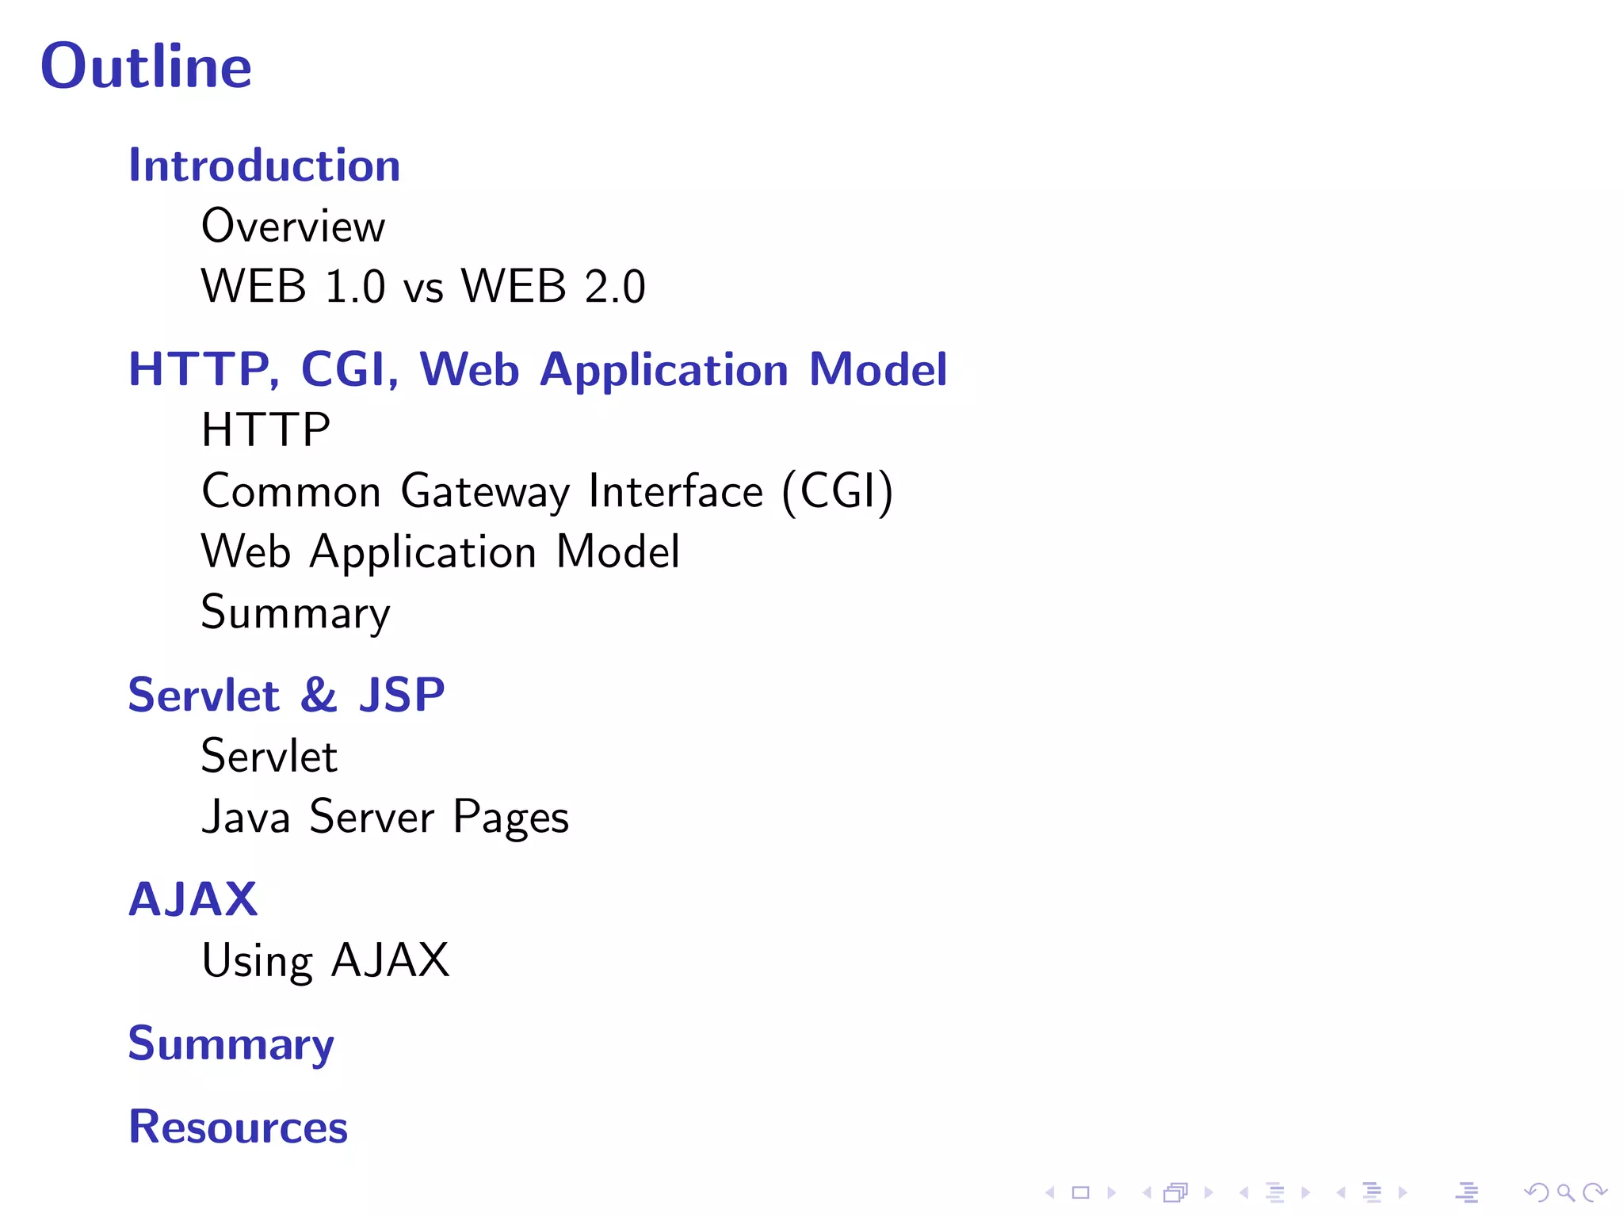
Task: Jump to Resources section
Action: pos(238,1126)
